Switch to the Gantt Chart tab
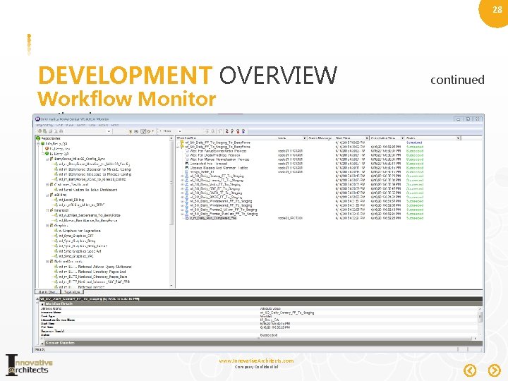This screenshot has height=381, width=508. (47, 292)
